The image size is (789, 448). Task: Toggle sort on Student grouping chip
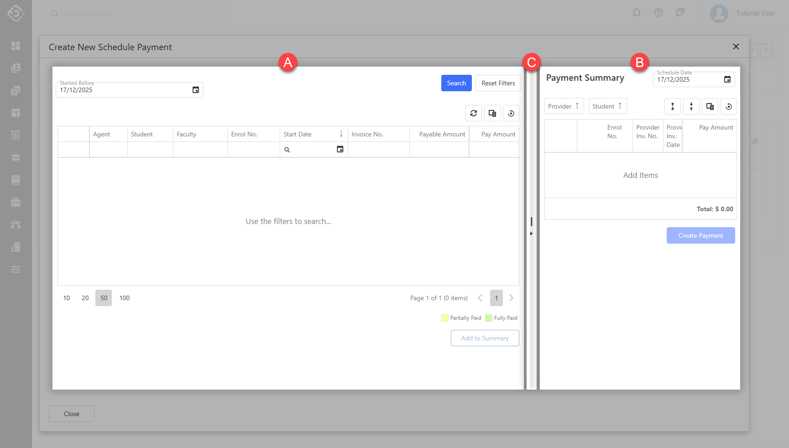point(607,106)
